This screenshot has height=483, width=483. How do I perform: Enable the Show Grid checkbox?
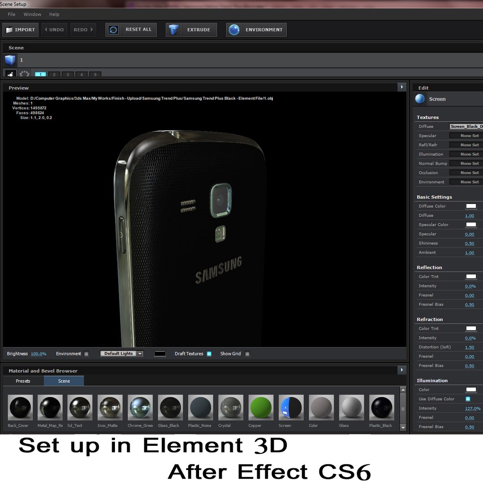[247, 354]
